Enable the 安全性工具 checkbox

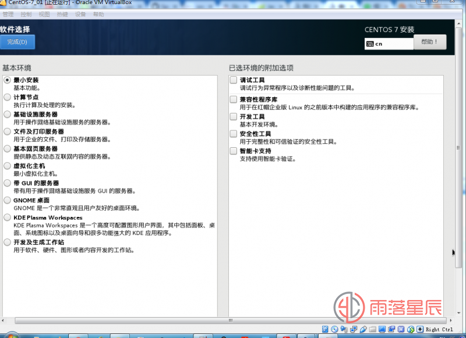[x=234, y=134]
